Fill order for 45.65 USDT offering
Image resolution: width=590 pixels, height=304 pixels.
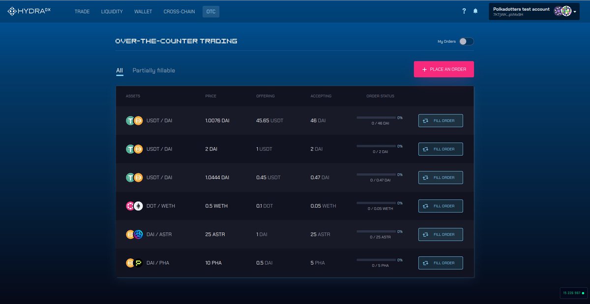coord(441,121)
